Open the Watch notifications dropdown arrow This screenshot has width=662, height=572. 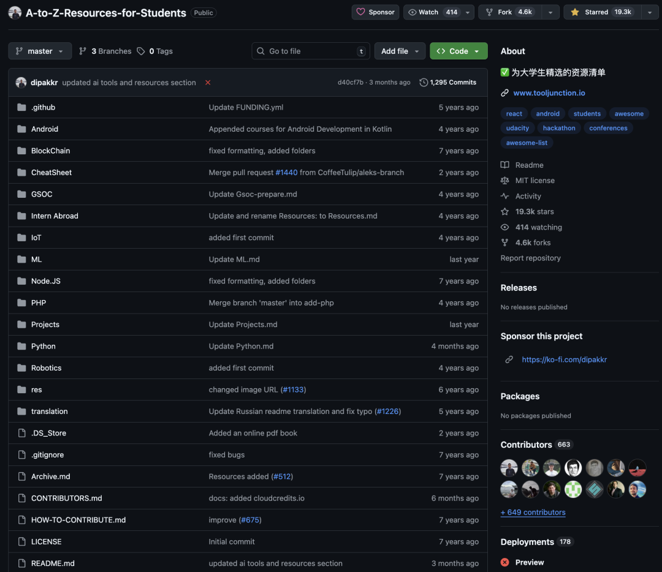[x=468, y=12]
